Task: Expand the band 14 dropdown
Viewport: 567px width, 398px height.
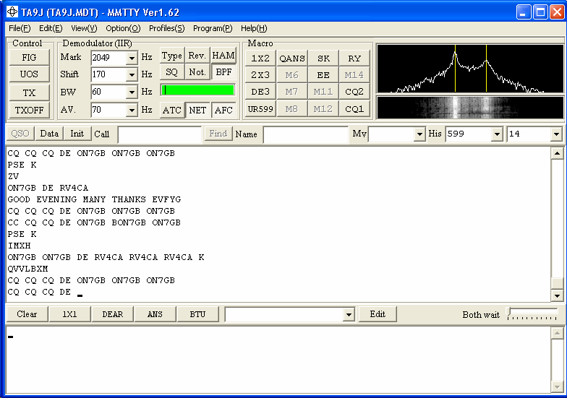Action: pos(556,134)
